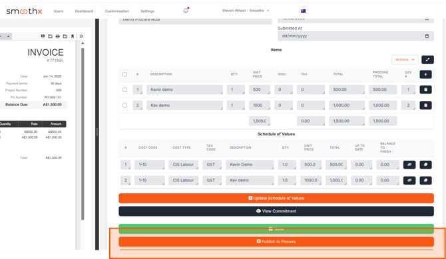Click Update Schedule of Values button
Viewport: 446px width, 259px height.
(276, 199)
